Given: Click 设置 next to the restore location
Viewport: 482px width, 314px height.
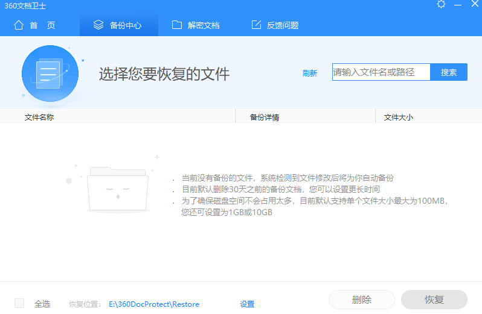Looking at the screenshot, I should coord(247,304).
